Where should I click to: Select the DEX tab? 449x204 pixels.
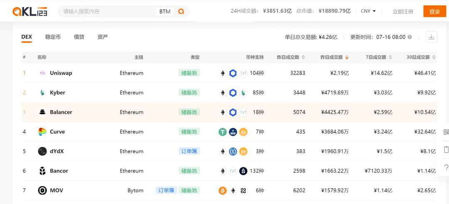click(27, 37)
